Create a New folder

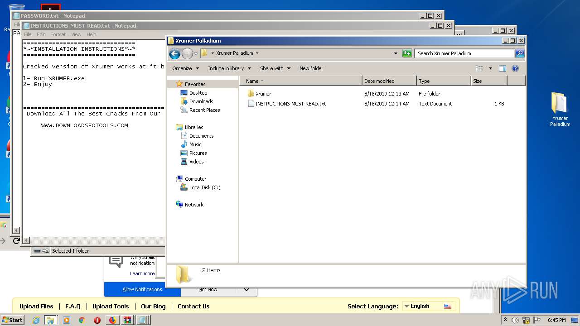click(x=311, y=68)
